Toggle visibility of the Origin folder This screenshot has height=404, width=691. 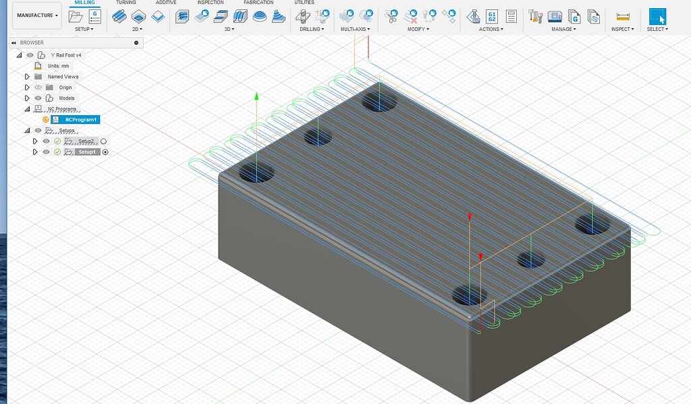tap(38, 88)
